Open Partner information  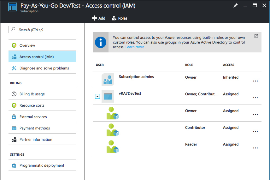point(42,139)
